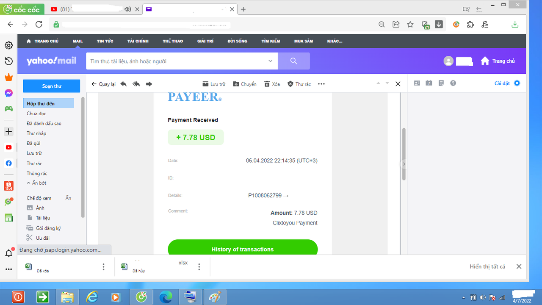Go to Trang chủ home link
This screenshot has width=542, height=305.
498,61
